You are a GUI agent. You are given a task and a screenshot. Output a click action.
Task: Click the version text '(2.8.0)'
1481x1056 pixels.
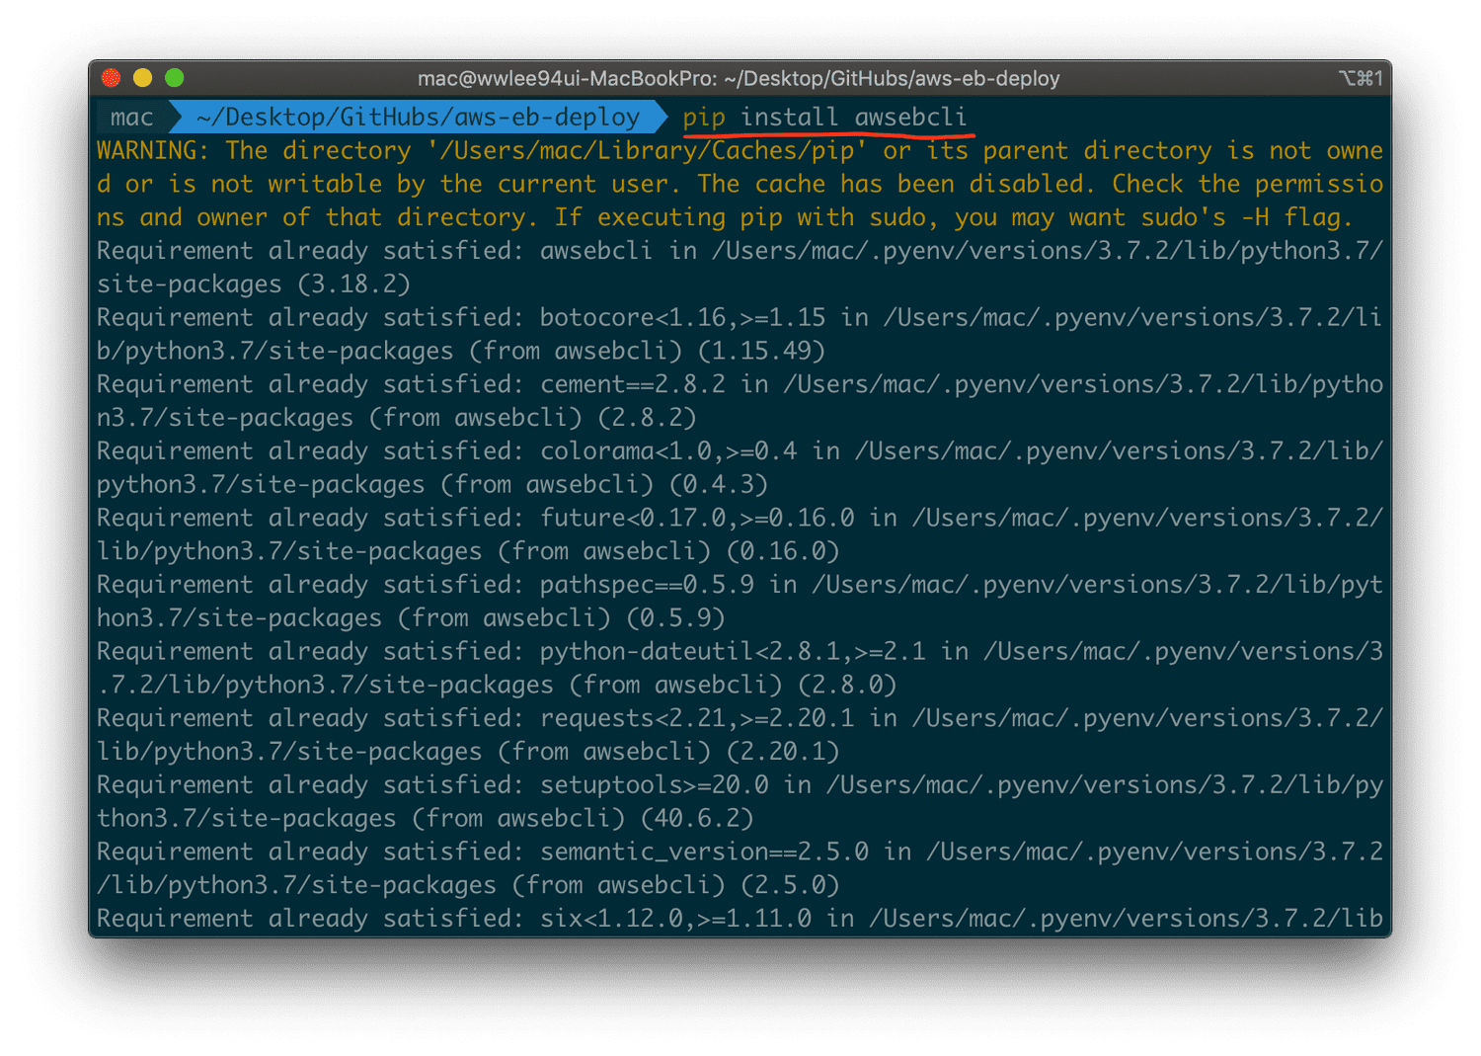(x=847, y=686)
